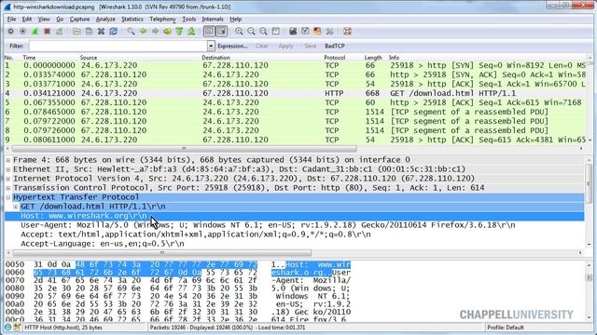Sort by the Protocol column header
The height and width of the screenshot is (335, 597).
[334, 58]
